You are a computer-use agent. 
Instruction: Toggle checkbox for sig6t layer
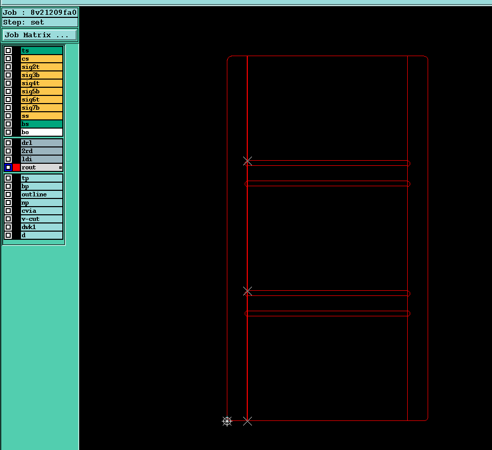[x=8, y=99]
